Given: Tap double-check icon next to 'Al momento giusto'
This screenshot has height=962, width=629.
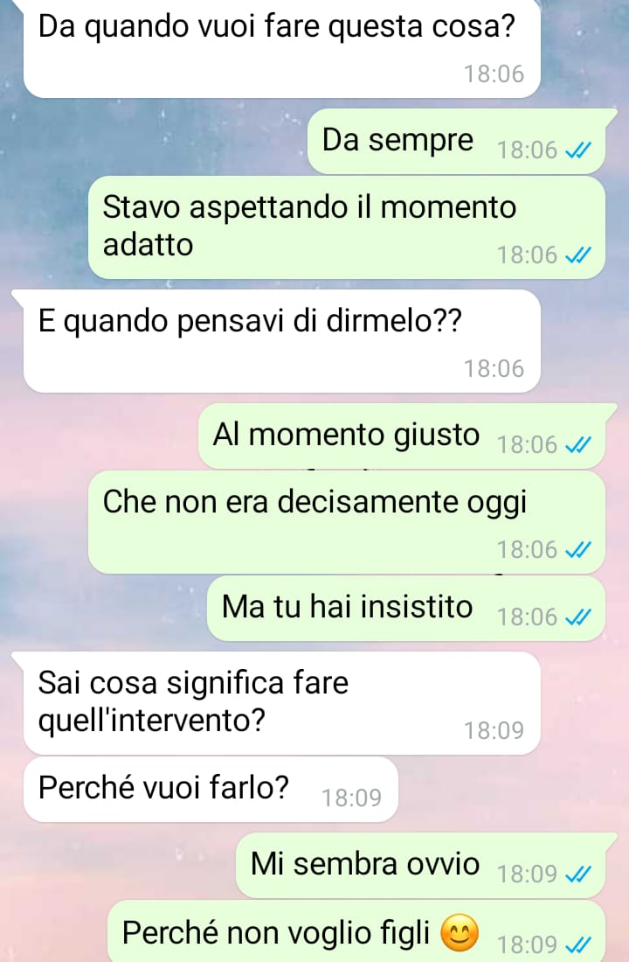Looking at the screenshot, I should coord(578,444).
